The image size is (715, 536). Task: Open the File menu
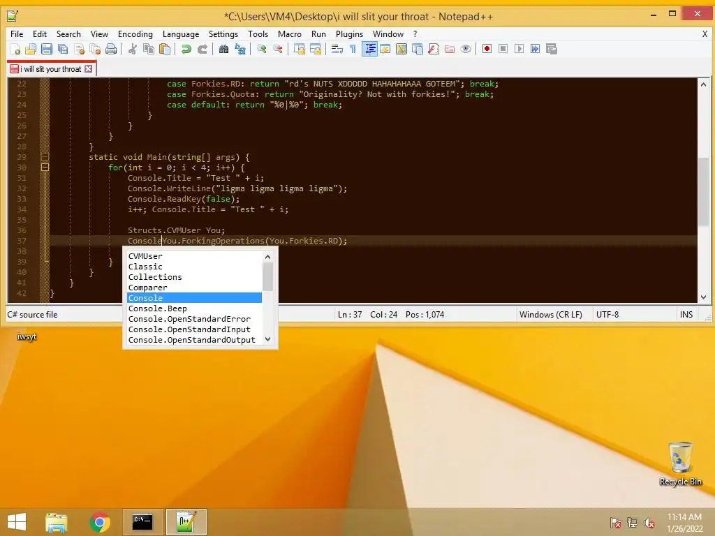coord(17,34)
